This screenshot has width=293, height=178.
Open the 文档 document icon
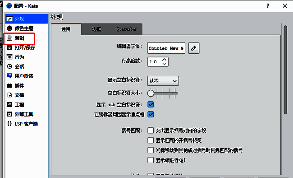9,95
